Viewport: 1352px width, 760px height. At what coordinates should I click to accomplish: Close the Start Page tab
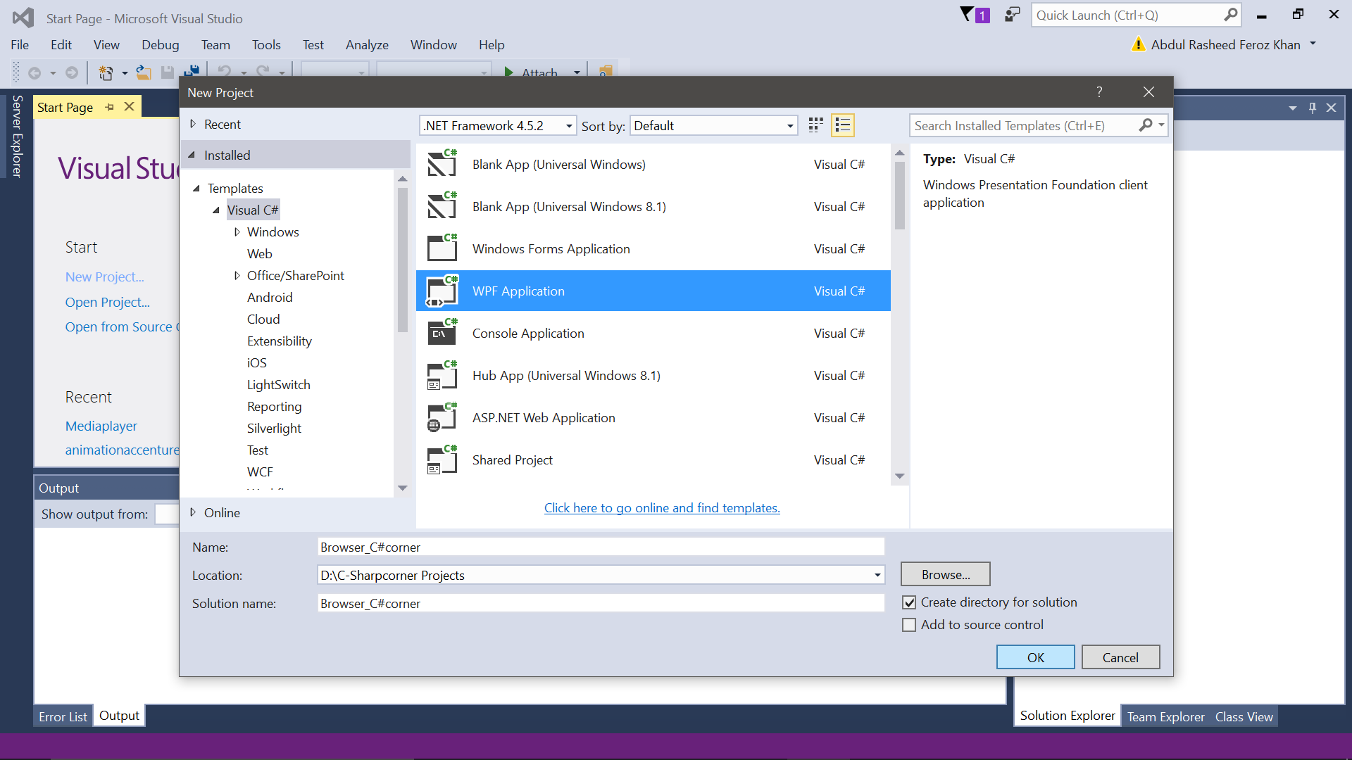point(129,107)
